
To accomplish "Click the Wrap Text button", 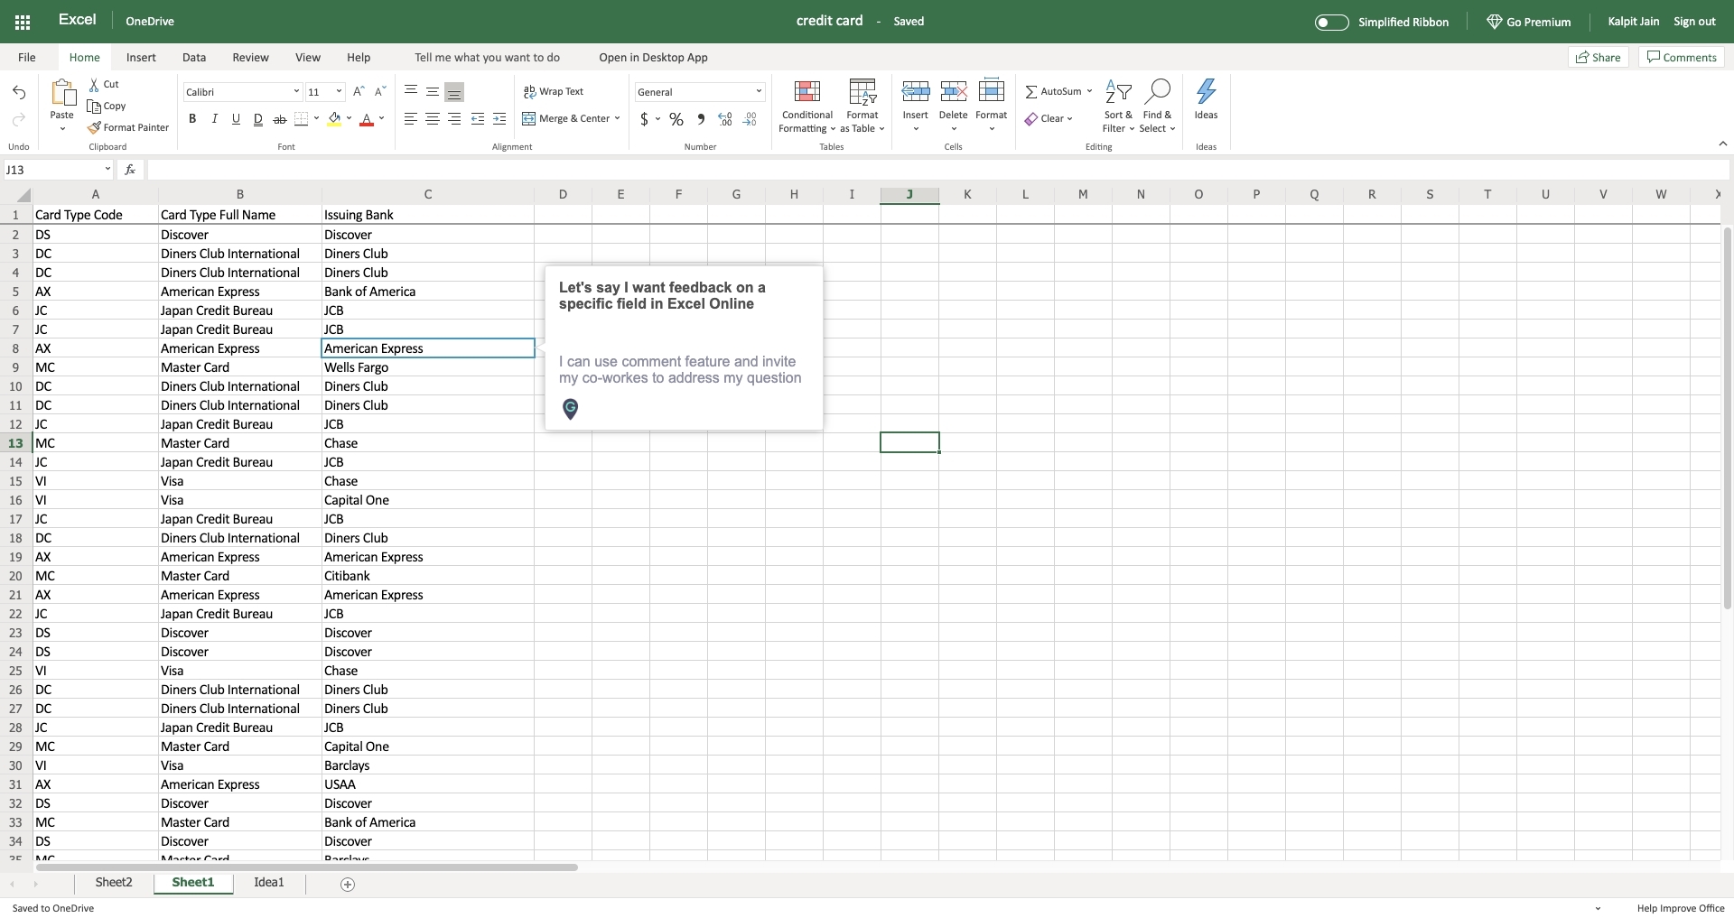I will 554,91.
